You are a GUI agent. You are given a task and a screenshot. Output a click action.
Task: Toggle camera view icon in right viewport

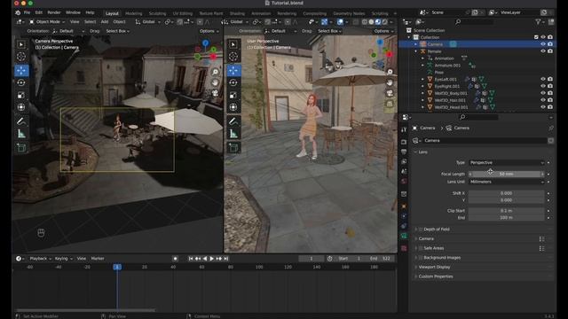pyautogui.click(x=390, y=93)
